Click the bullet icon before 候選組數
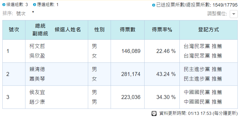The height and width of the screenshot is (117, 243). (4, 5)
